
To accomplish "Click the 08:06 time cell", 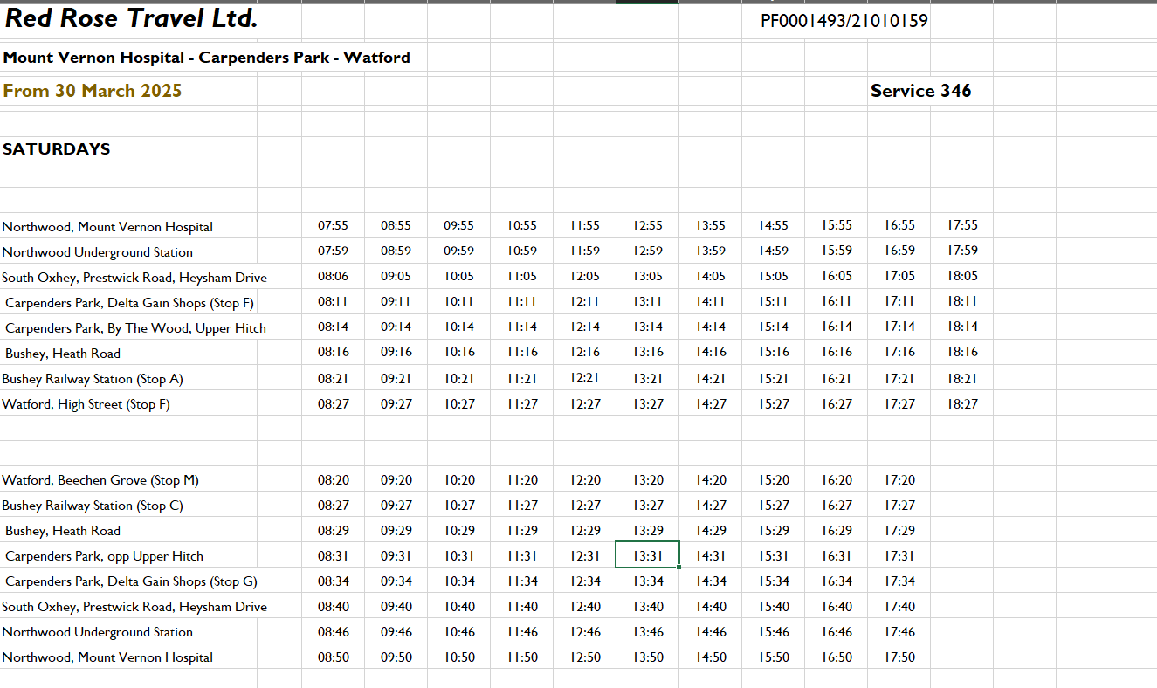I will [333, 276].
